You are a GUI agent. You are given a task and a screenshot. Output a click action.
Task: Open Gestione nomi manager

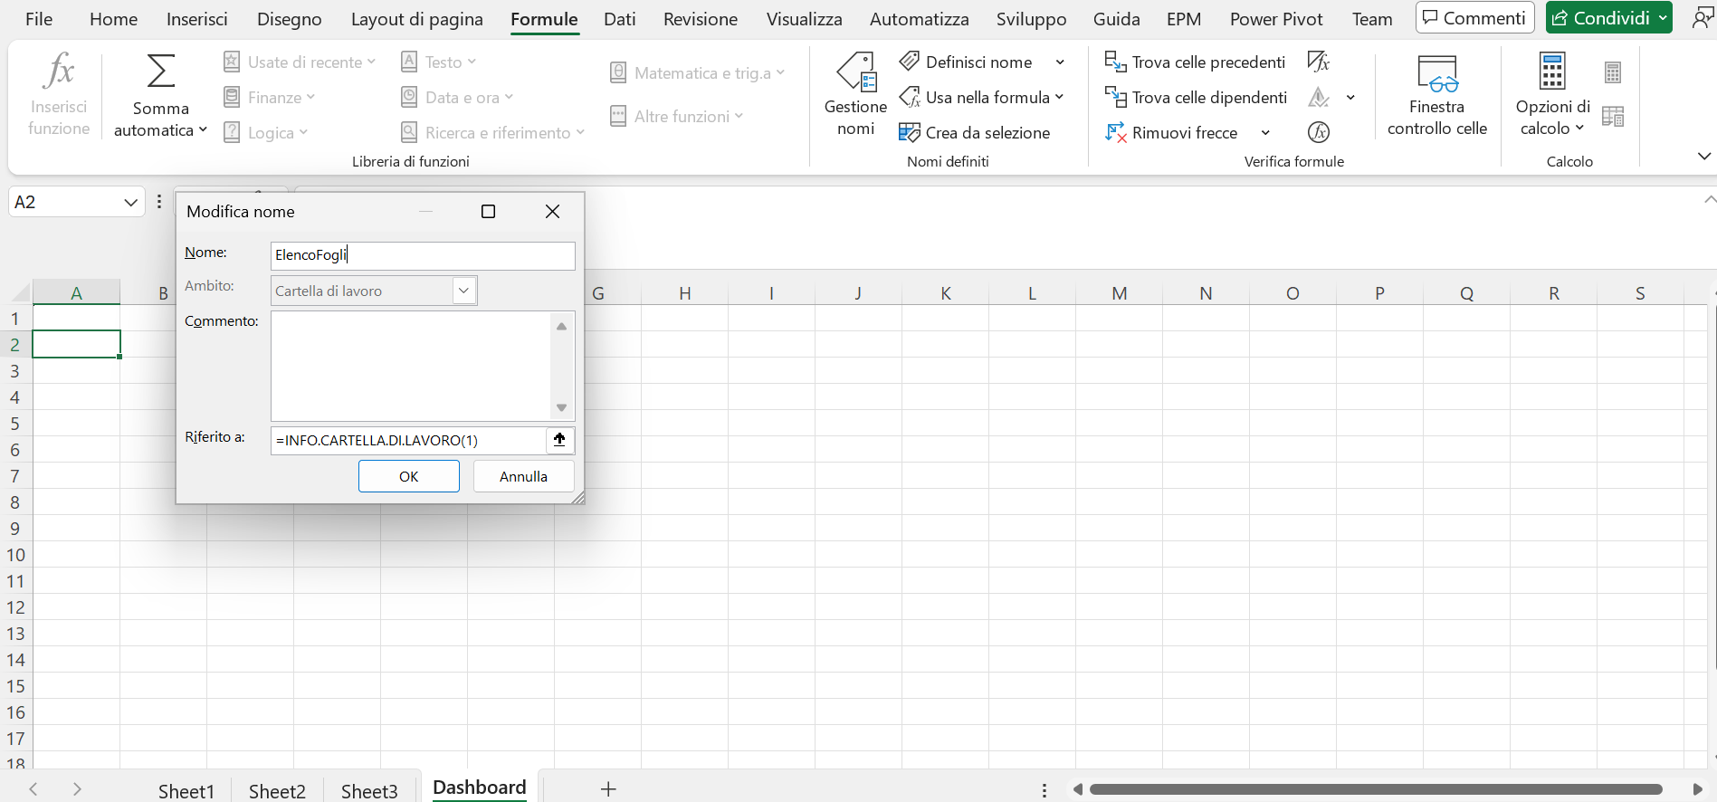[855, 94]
